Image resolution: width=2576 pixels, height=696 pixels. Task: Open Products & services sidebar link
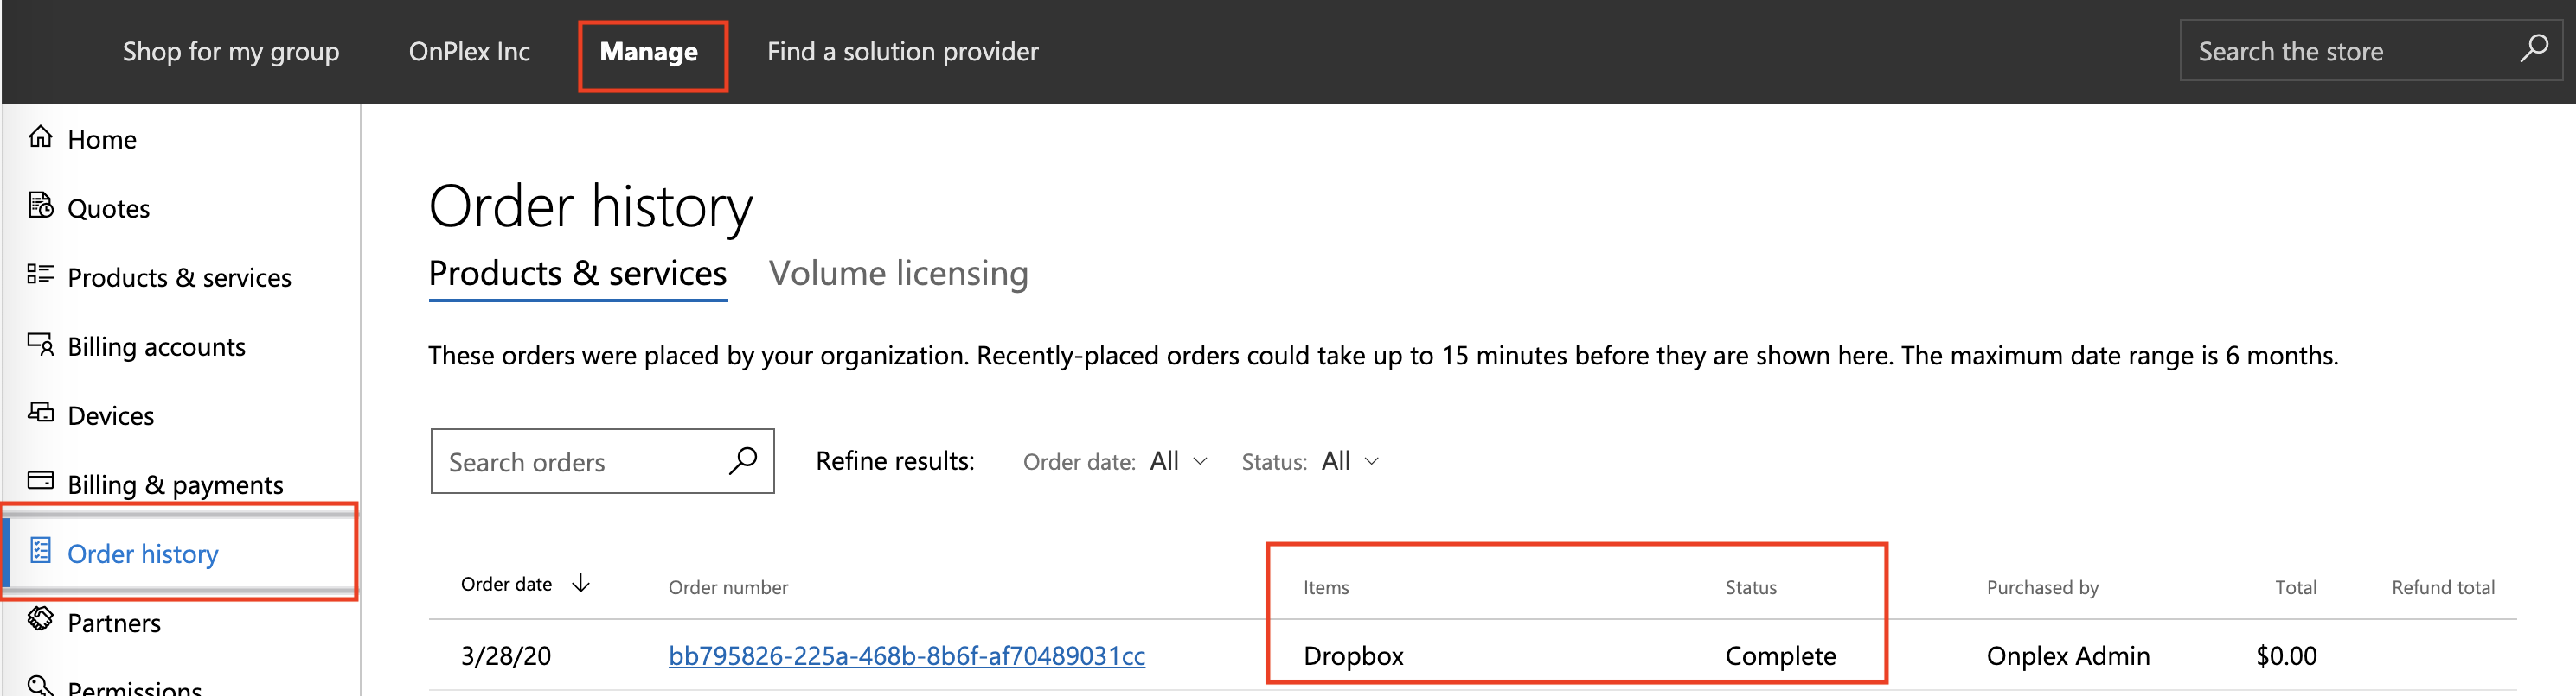point(179,276)
